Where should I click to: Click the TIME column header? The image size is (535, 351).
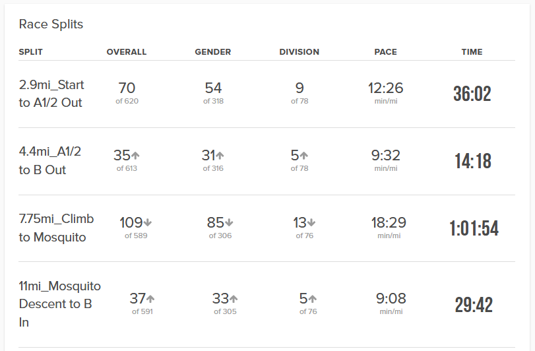point(472,52)
